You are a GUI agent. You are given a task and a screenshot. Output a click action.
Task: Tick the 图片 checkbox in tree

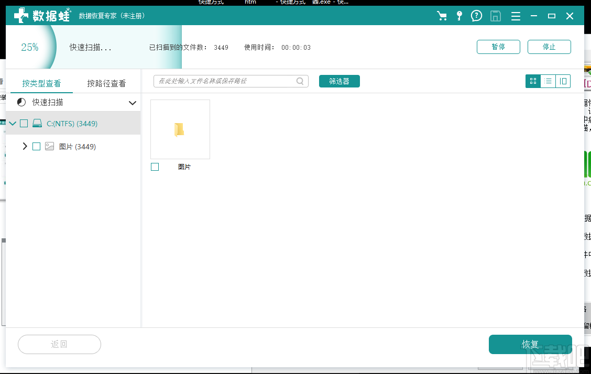click(36, 147)
